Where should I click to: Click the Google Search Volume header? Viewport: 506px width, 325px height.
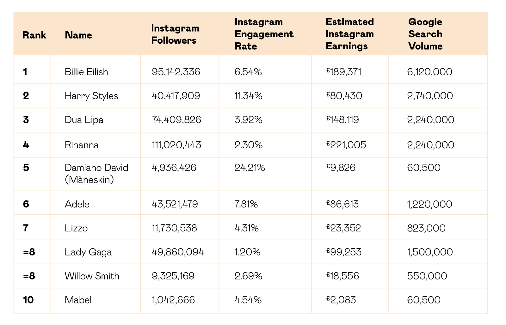pyautogui.click(x=425, y=34)
